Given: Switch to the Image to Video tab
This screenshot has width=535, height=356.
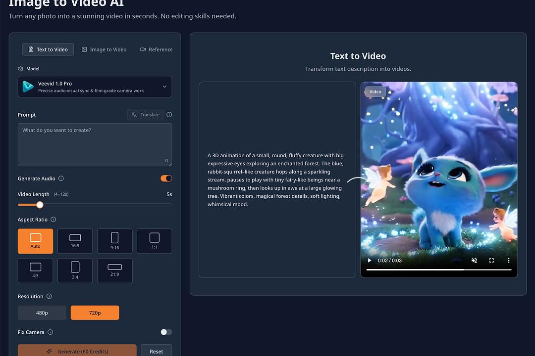Looking at the screenshot, I should 104,49.
